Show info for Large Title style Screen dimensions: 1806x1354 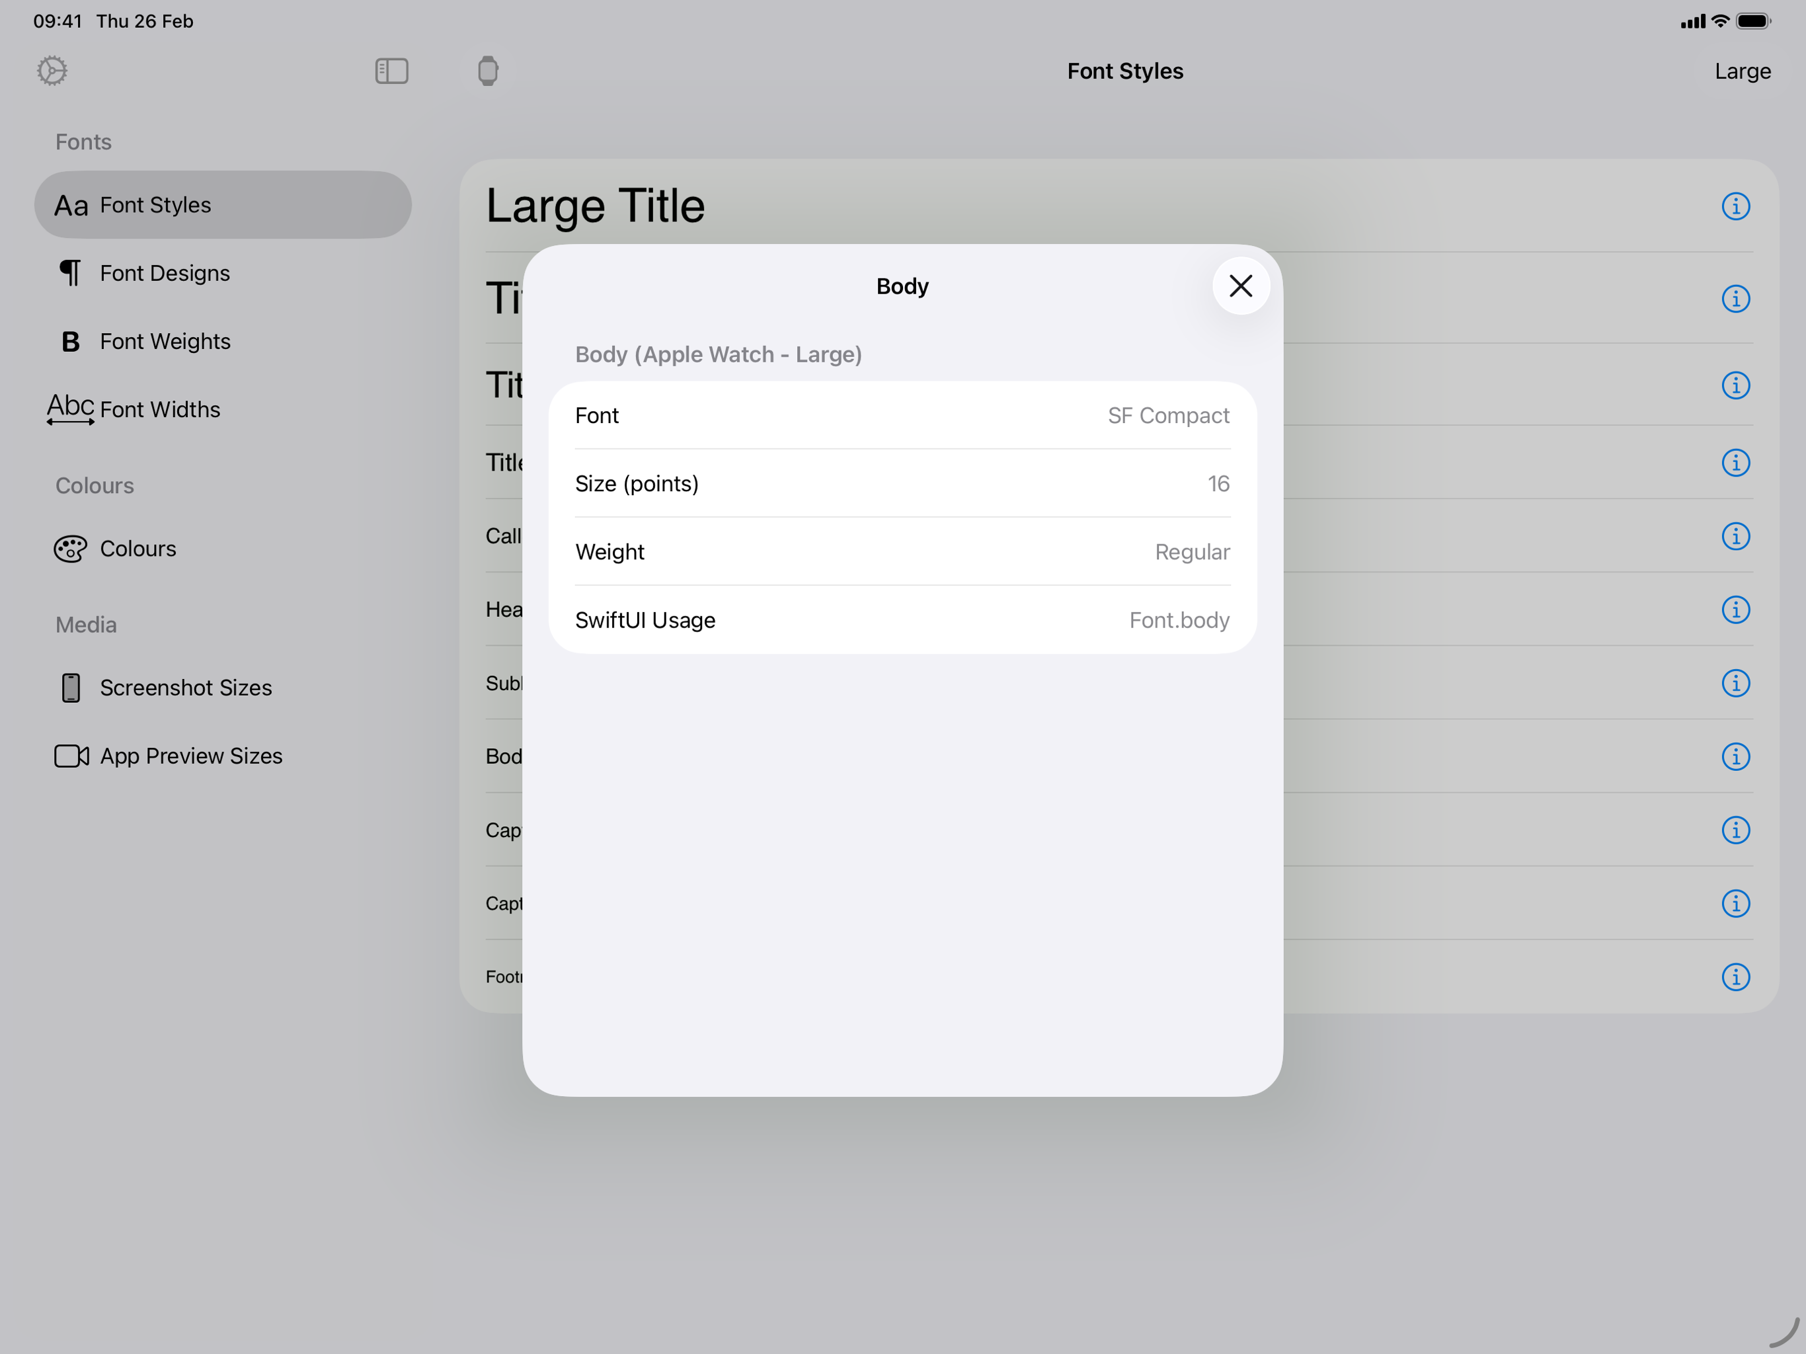pos(1735,206)
